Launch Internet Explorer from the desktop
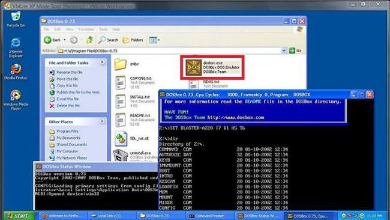This screenshot has height=220, width=390. [x=16, y=47]
